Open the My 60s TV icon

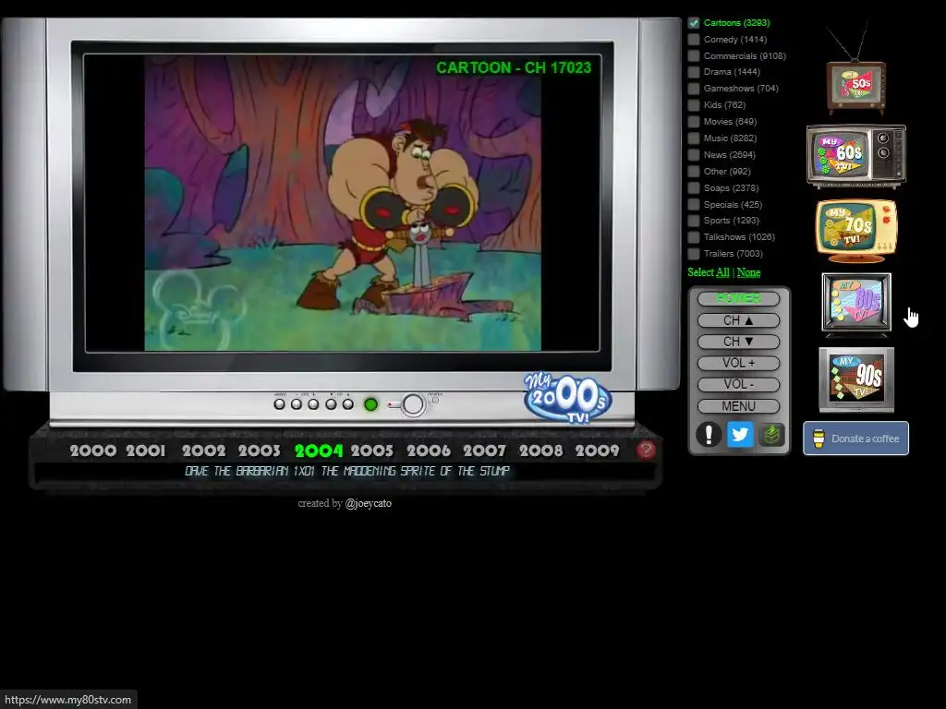pyautogui.click(x=856, y=155)
